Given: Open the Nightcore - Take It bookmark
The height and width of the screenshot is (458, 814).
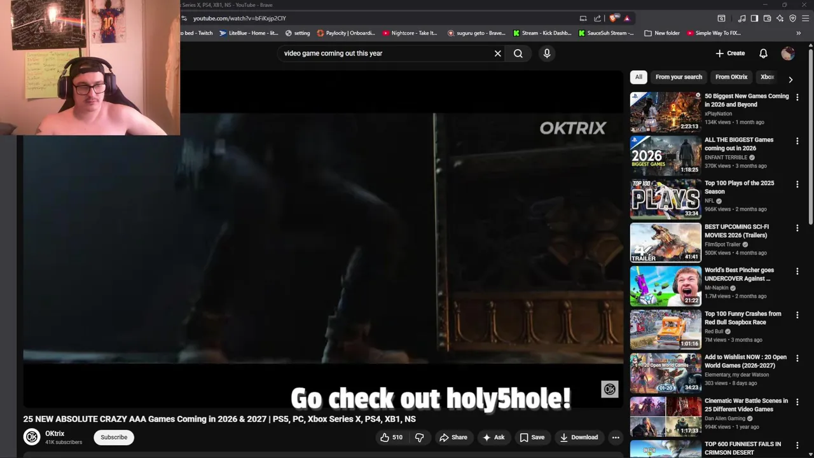Looking at the screenshot, I should (410, 33).
